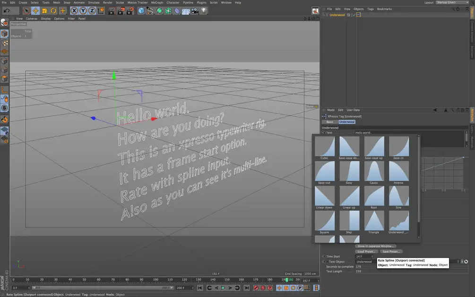Click the Time Start value field
Viewport: 475px width, 297px height.
pos(363,256)
